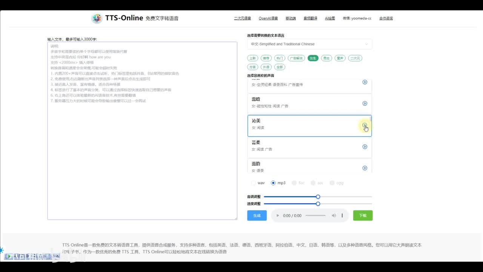Mute the audio player volume icon
This screenshot has height=272, width=483.
(x=334, y=216)
